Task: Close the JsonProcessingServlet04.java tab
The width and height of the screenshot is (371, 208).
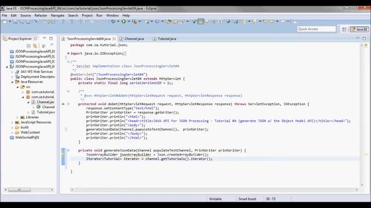Action: (x=114, y=39)
